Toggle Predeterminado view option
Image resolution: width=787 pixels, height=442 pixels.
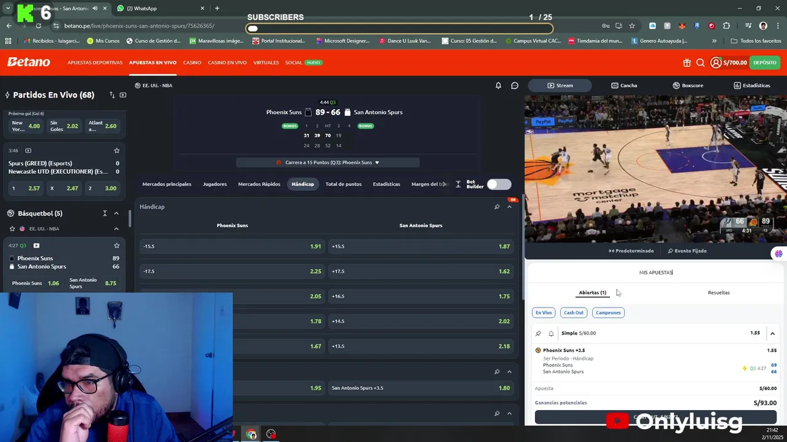tap(631, 250)
